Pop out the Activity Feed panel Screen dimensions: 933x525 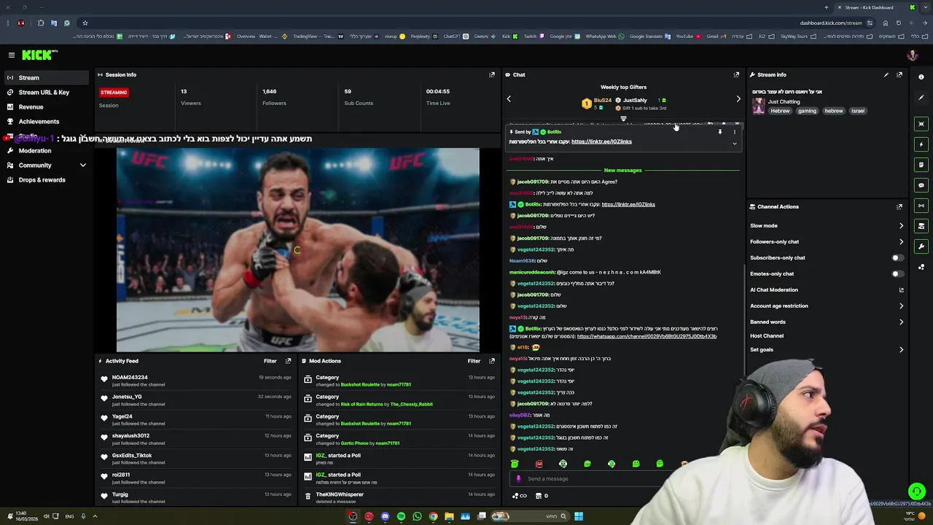(288, 361)
